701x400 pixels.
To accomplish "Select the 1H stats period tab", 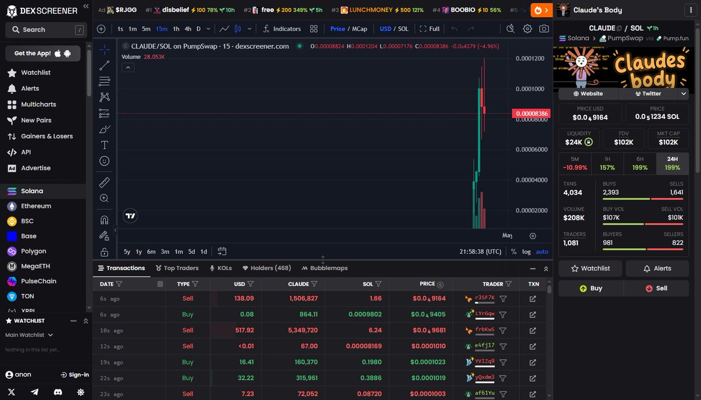I will 608,163.
